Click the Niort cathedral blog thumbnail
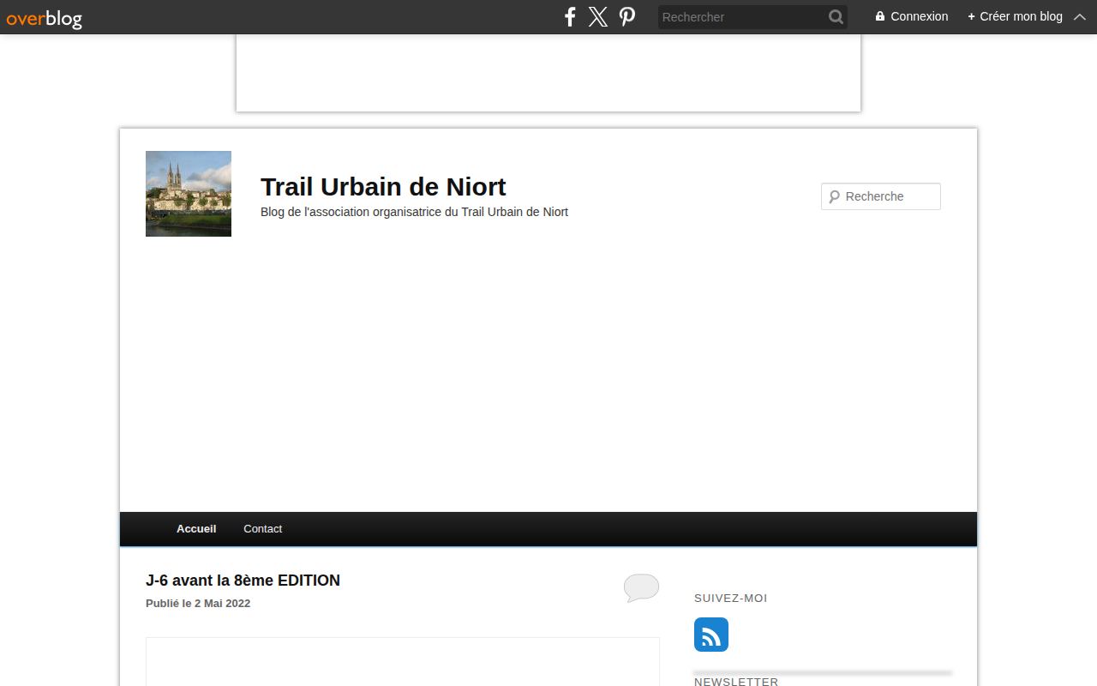This screenshot has width=1097, height=686. coord(189,194)
